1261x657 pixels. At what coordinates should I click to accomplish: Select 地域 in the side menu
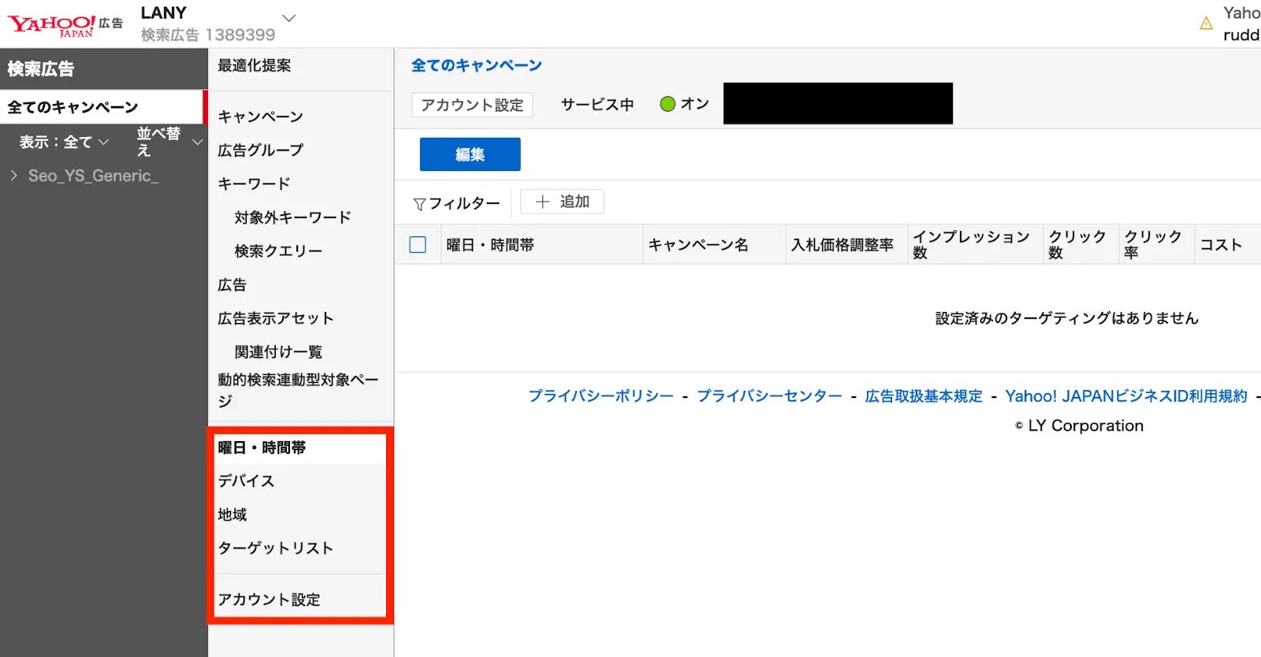pyautogui.click(x=232, y=514)
